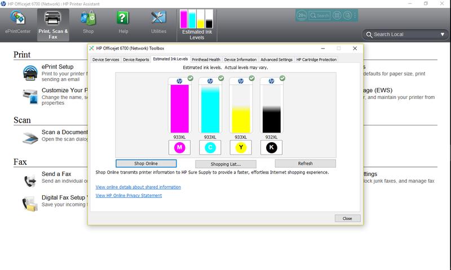Open View online details about shared information
Image resolution: width=451 pixels, height=270 pixels.
[138, 187]
